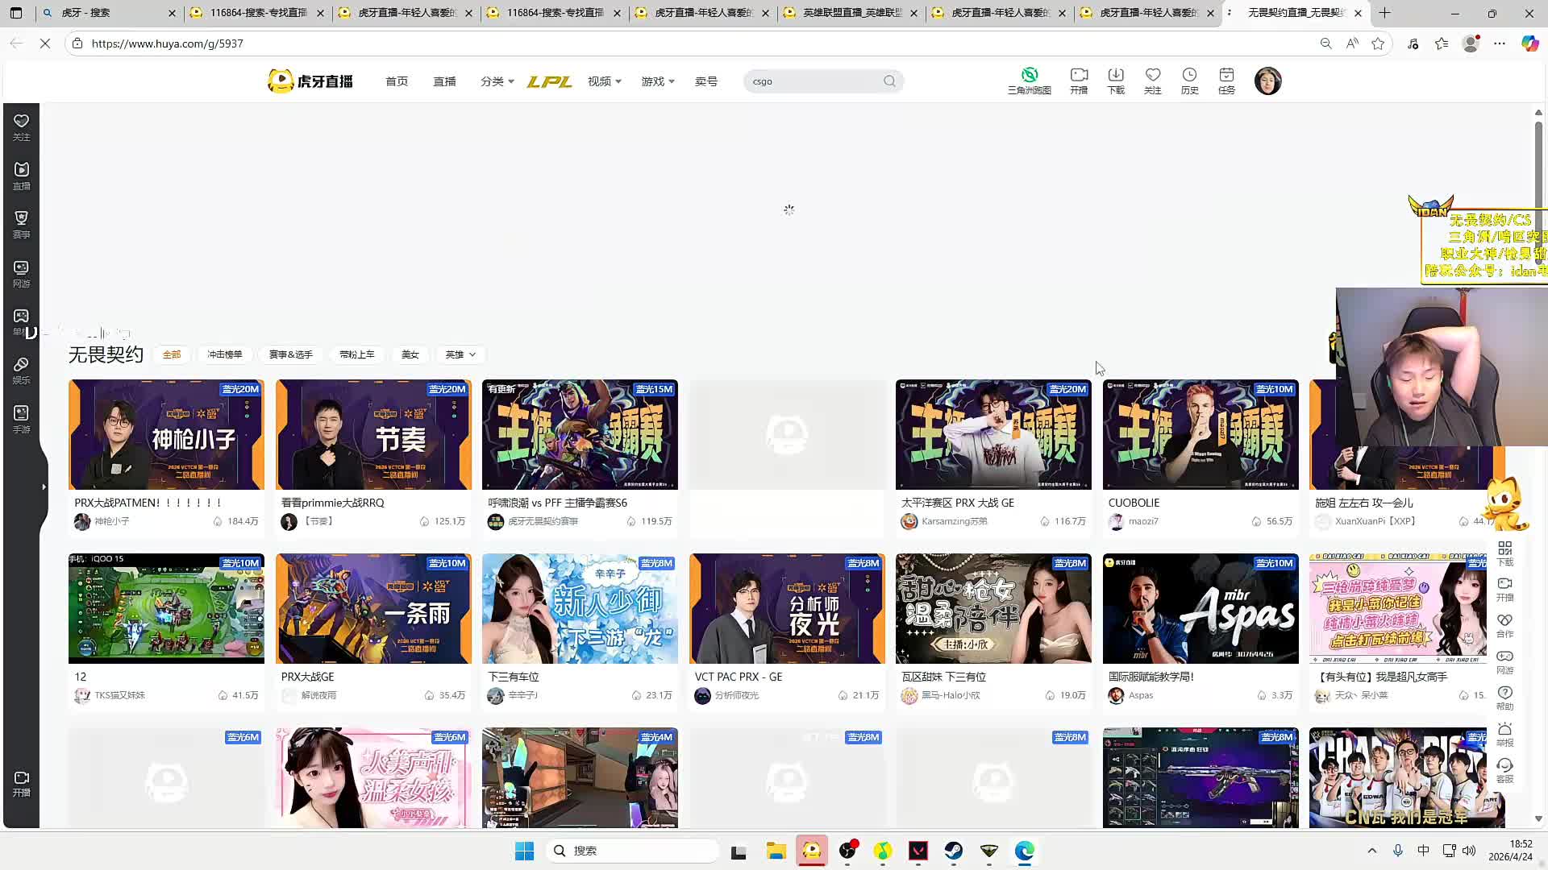This screenshot has width=1548, height=870.
Task: Select the 全部 filter tag
Action: 172,354
